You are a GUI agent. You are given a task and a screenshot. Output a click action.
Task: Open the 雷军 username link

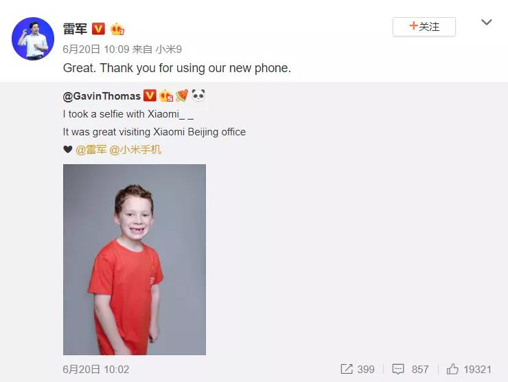coord(75,29)
